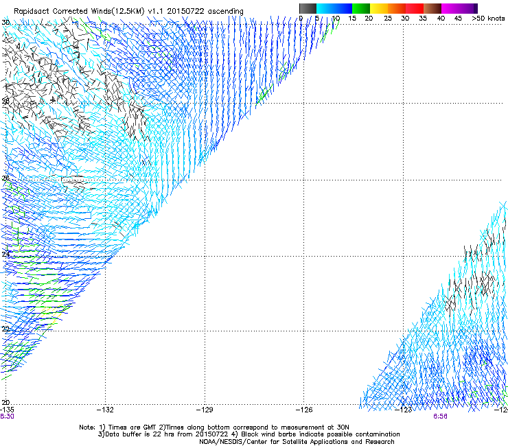The width and height of the screenshot is (508, 446).
Task: Click the longitude label -135
Action: point(7,410)
